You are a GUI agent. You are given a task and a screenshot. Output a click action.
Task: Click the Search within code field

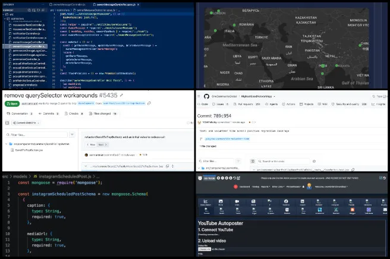point(284,162)
